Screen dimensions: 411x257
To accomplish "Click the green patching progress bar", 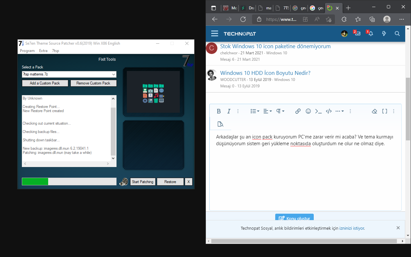I will (x=69, y=182).
